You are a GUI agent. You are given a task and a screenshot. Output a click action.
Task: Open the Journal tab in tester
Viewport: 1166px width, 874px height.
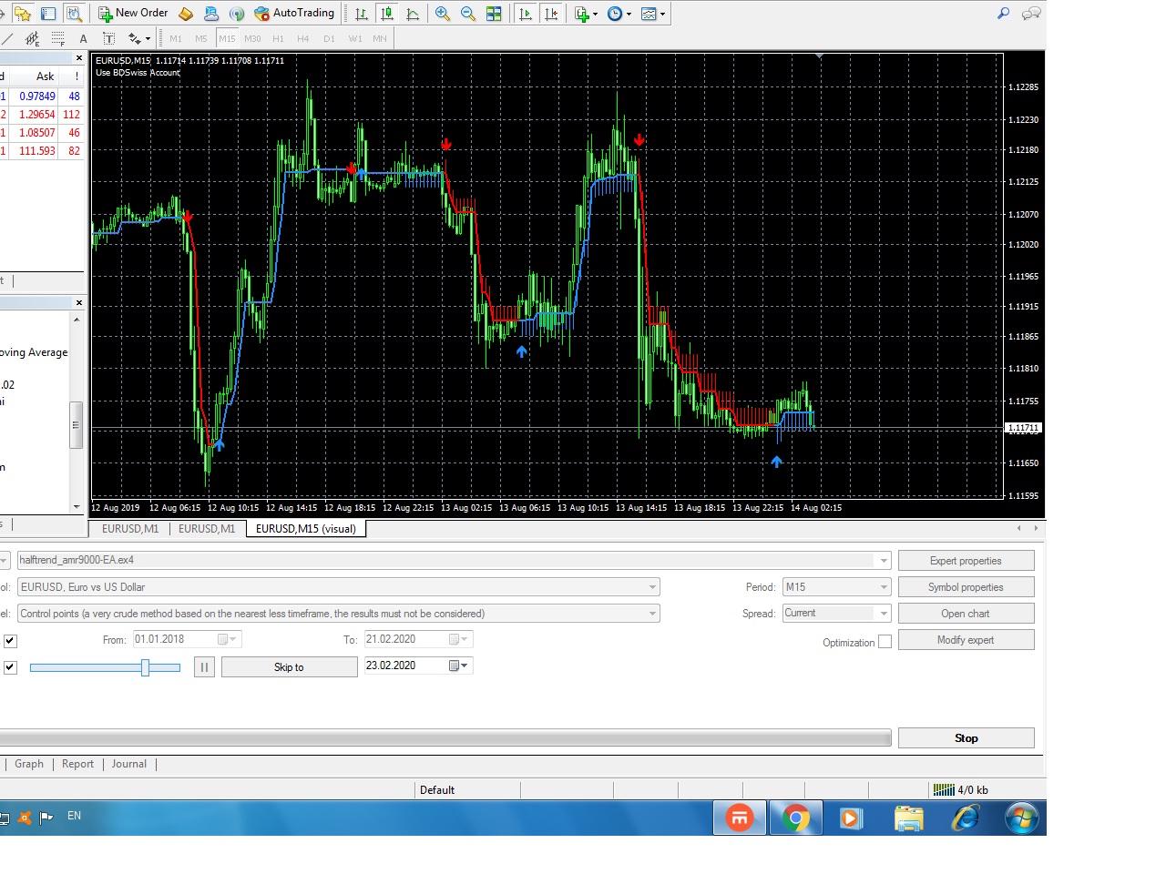coord(128,764)
